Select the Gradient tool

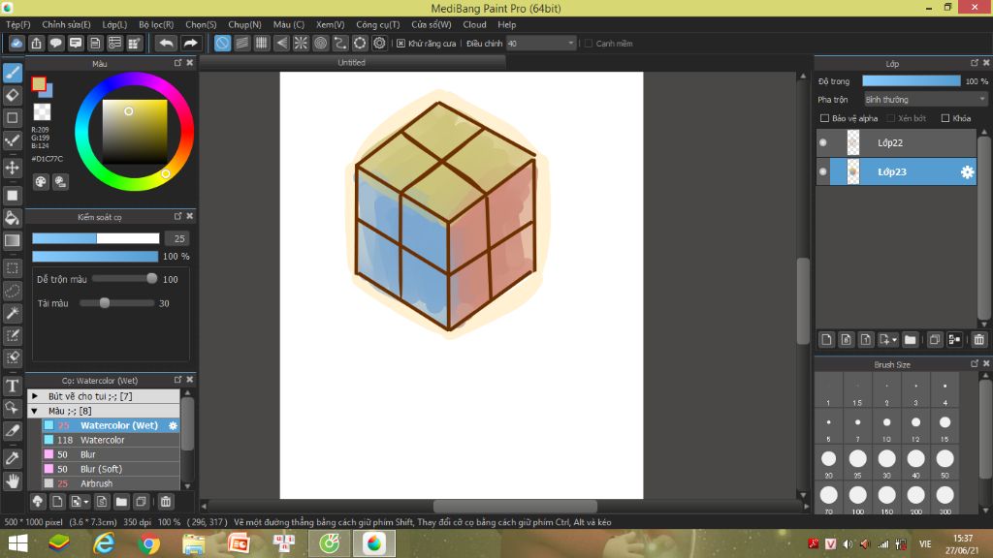tap(13, 240)
